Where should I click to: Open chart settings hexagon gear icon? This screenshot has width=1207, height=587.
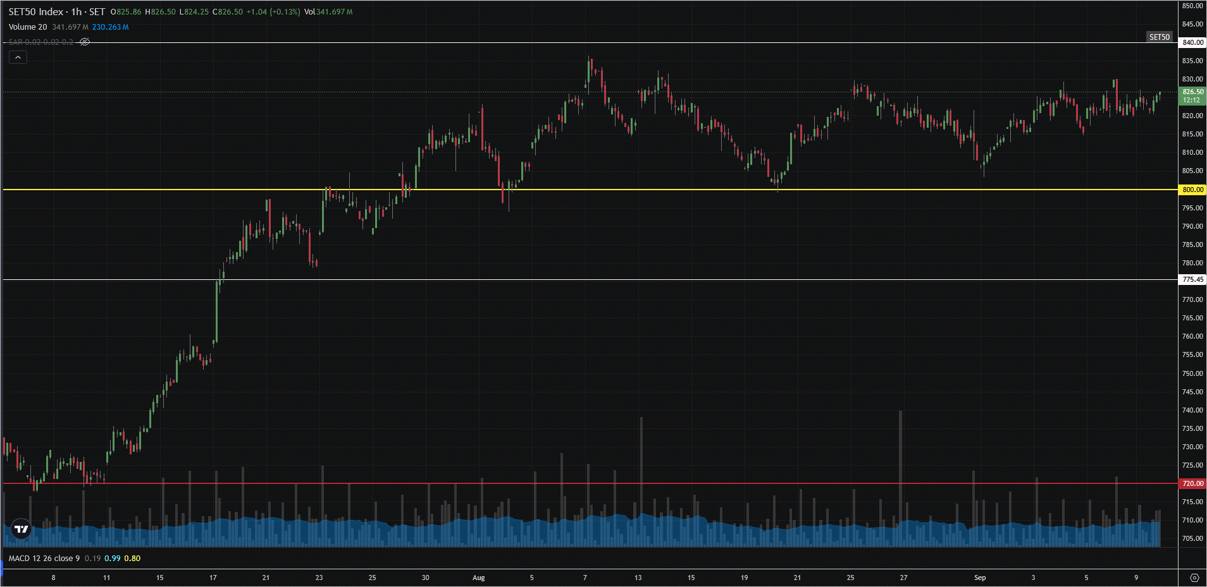click(1194, 578)
